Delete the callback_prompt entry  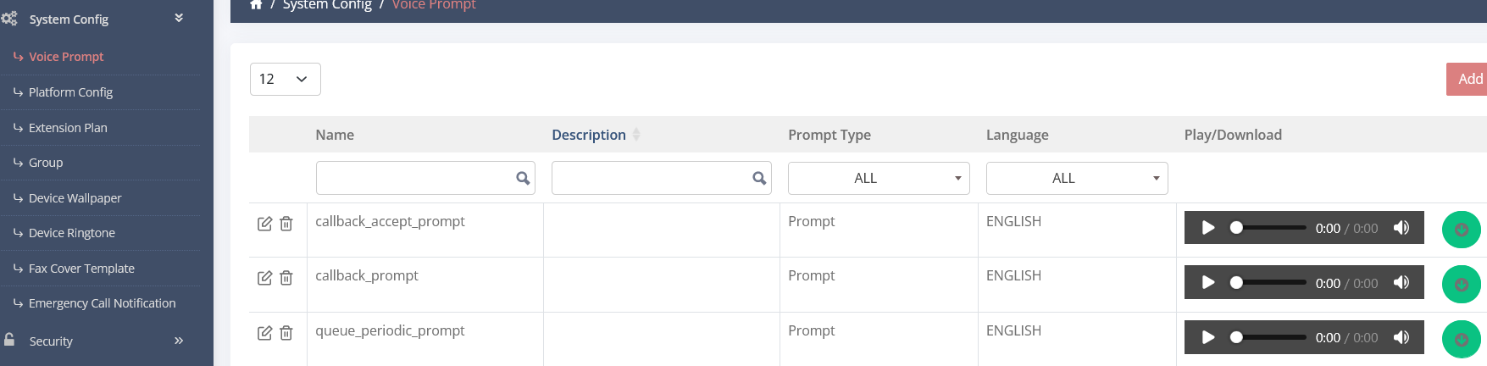[286, 278]
